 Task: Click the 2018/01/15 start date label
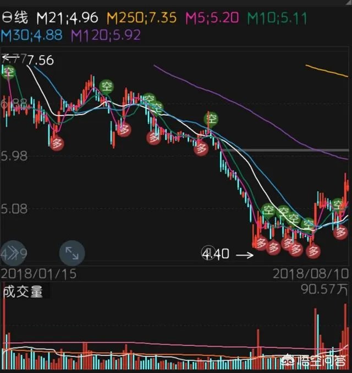(x=38, y=273)
